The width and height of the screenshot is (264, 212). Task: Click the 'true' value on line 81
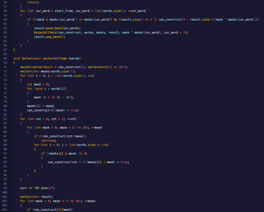click(x=74, y=110)
